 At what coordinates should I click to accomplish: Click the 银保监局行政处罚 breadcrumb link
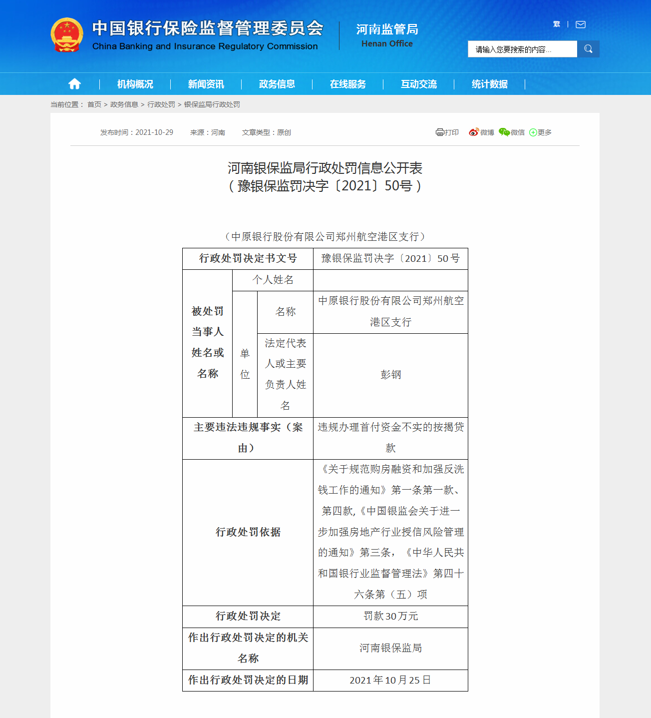[212, 104]
